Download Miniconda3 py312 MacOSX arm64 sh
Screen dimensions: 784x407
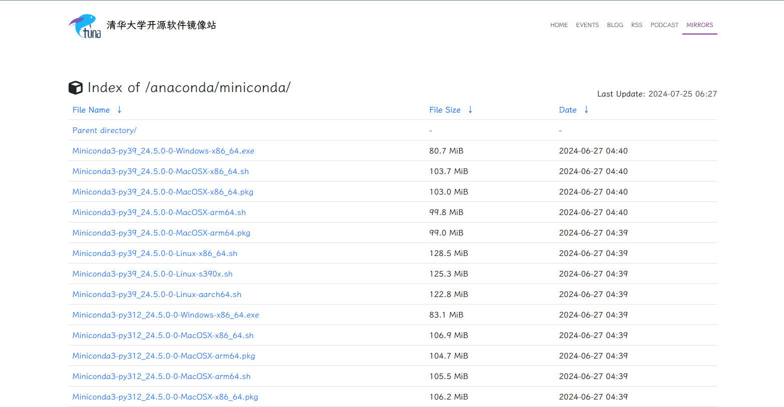(x=161, y=376)
